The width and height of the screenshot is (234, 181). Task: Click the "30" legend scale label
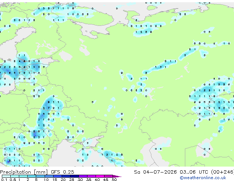[x=80, y=180]
